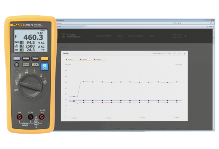Click the Amps AC axis label
Screen dimensions: 219x149
pos(68,65)
